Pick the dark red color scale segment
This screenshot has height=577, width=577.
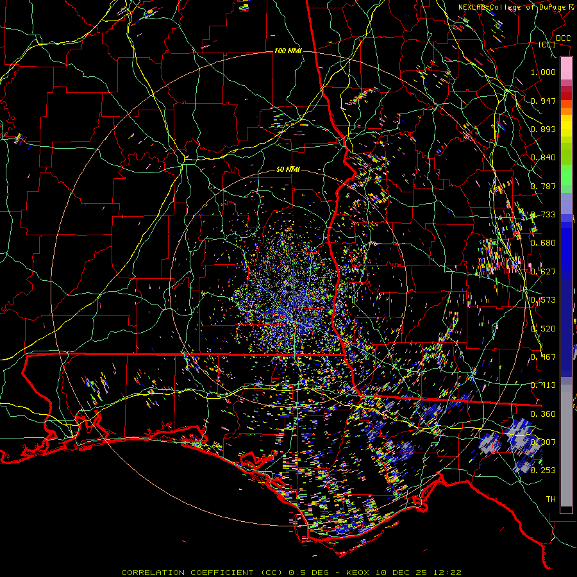(x=566, y=96)
